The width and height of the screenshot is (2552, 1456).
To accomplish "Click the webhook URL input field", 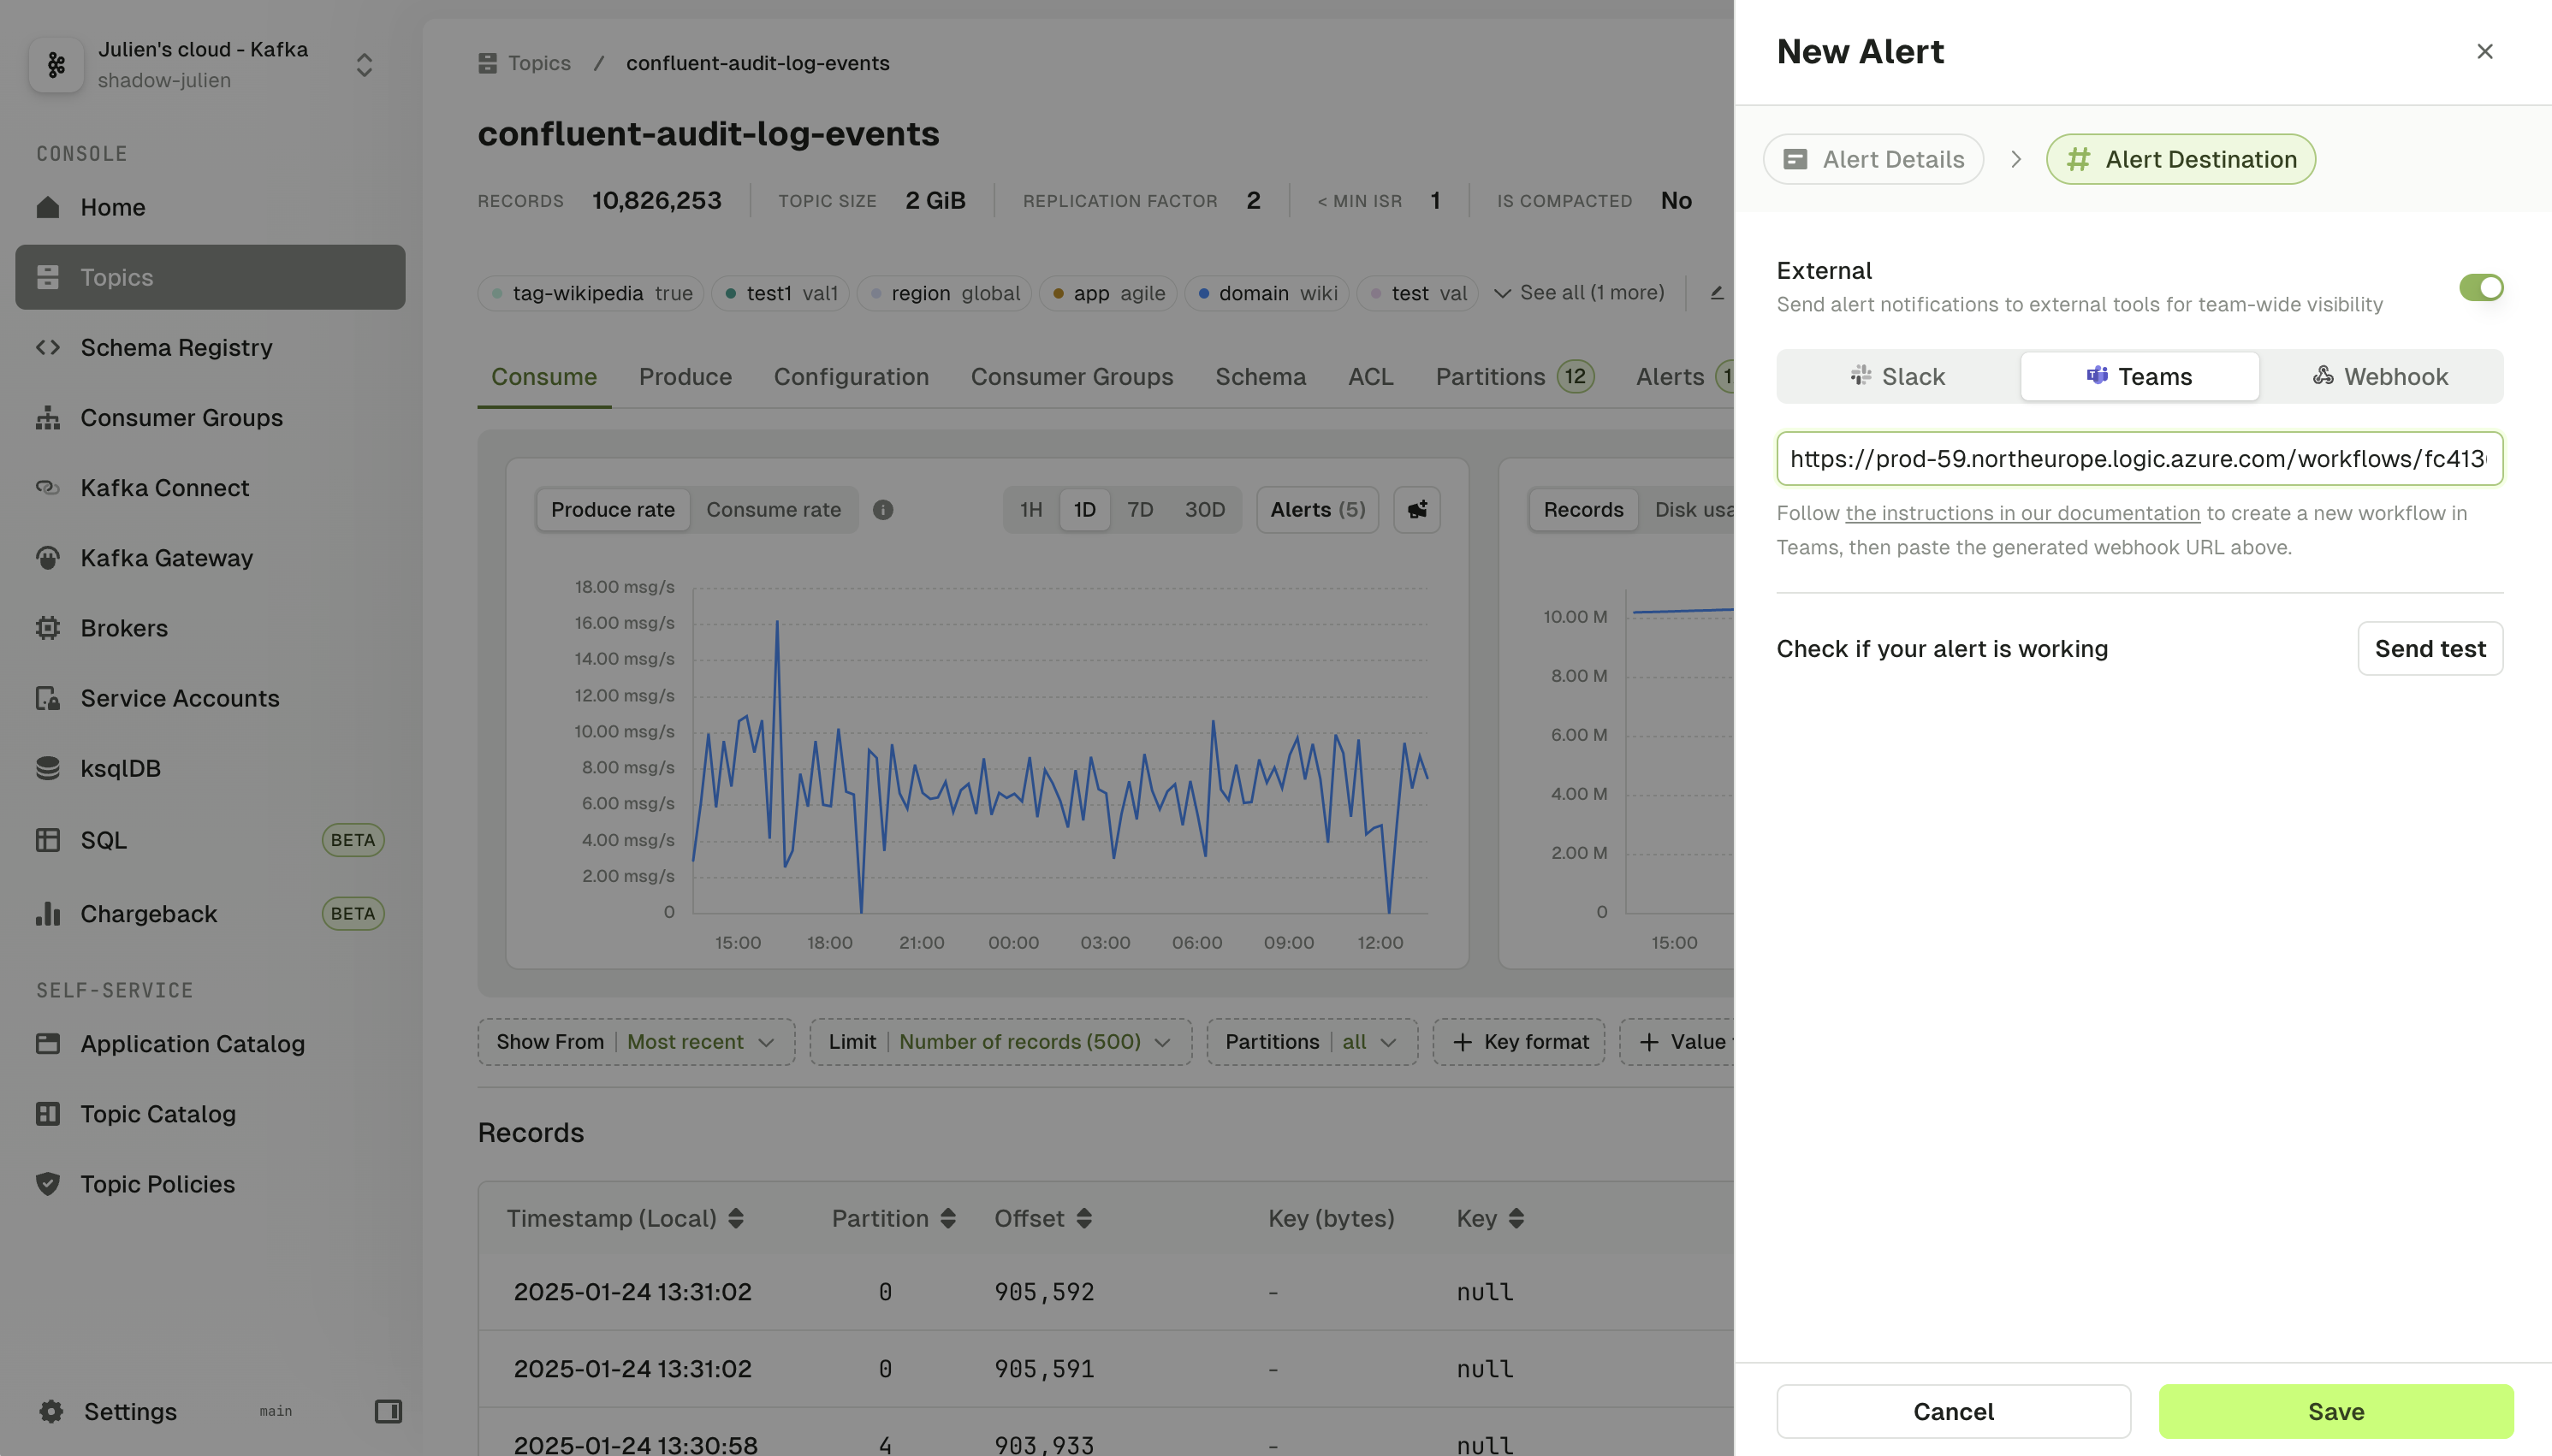I will coord(2140,458).
